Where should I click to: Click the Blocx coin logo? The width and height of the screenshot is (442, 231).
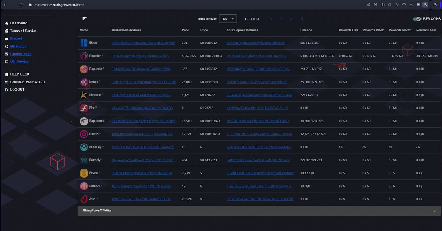[84, 43]
